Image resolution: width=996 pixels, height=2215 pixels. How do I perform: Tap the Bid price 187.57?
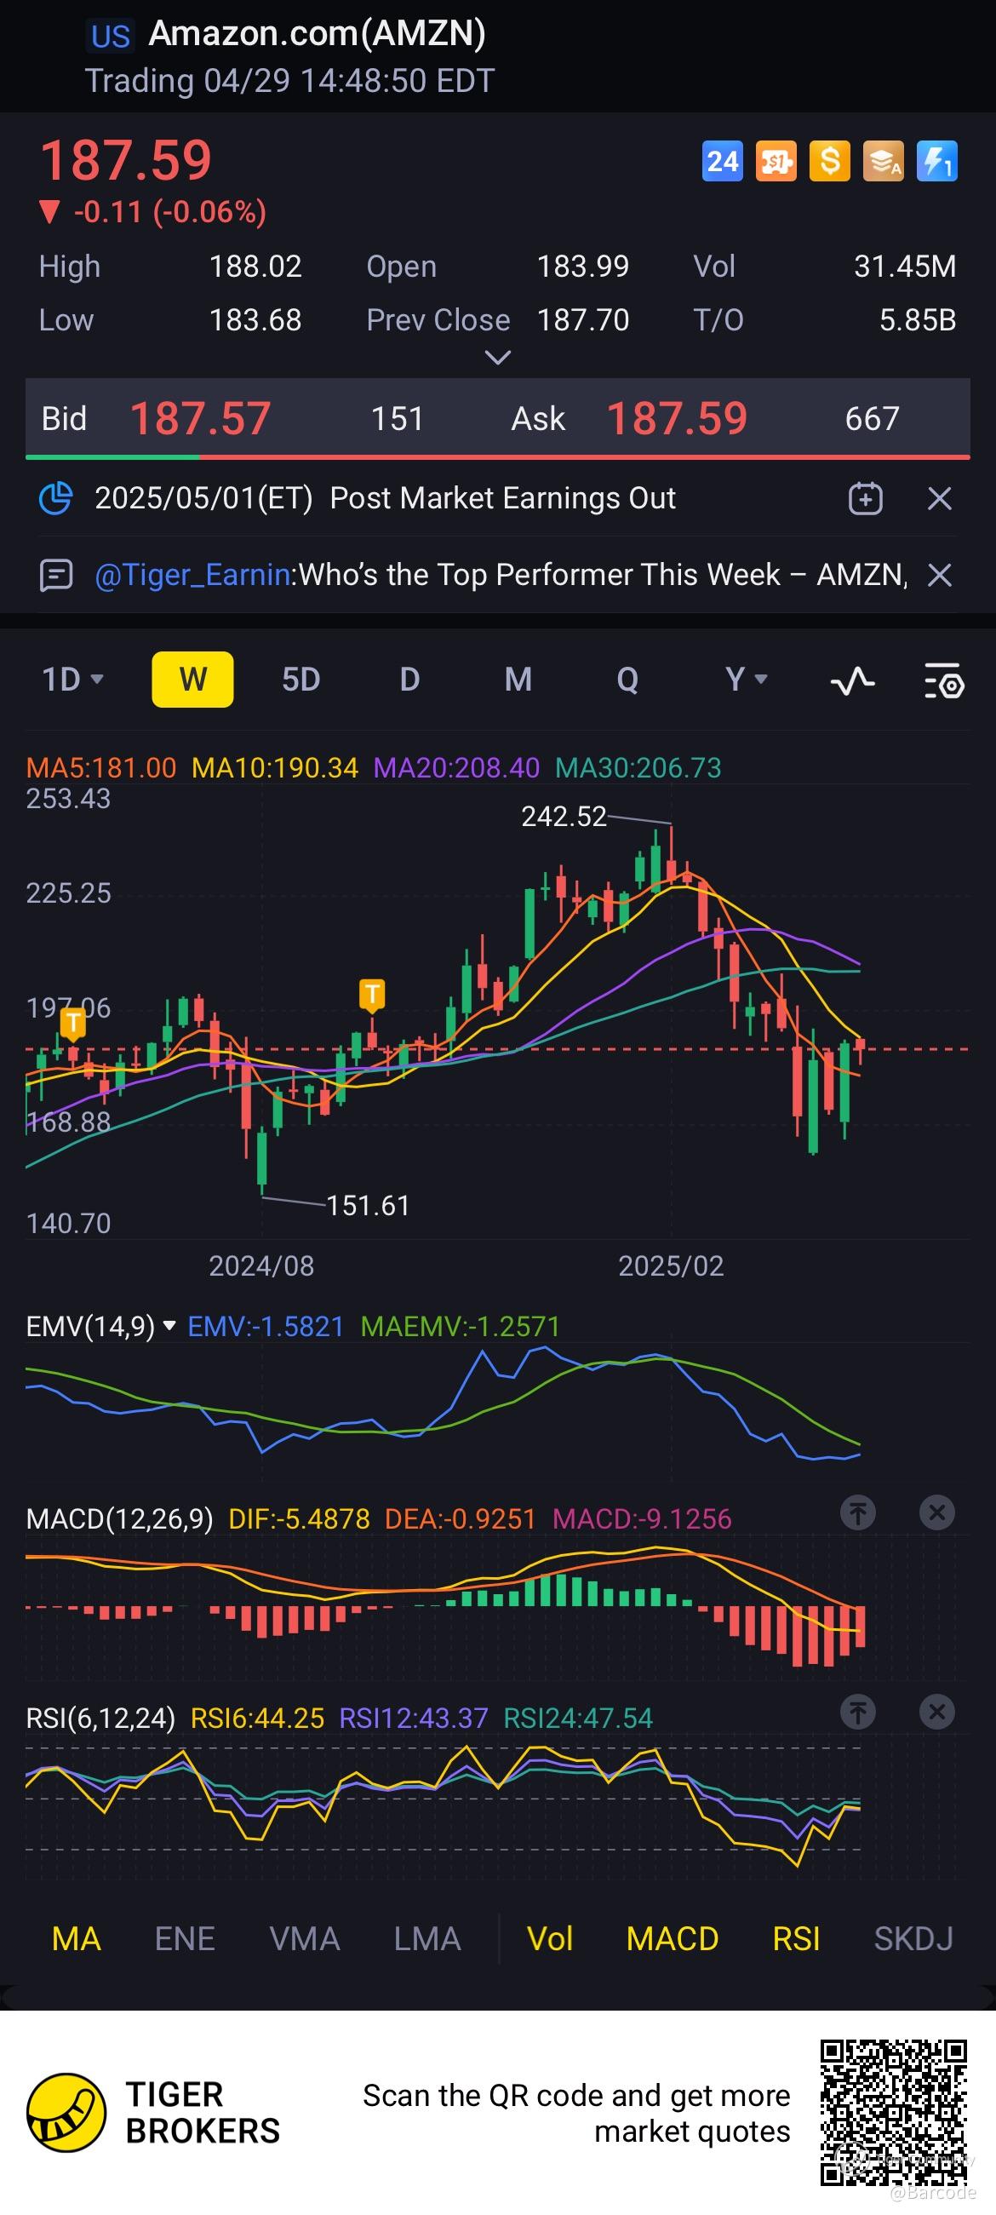pos(200,419)
